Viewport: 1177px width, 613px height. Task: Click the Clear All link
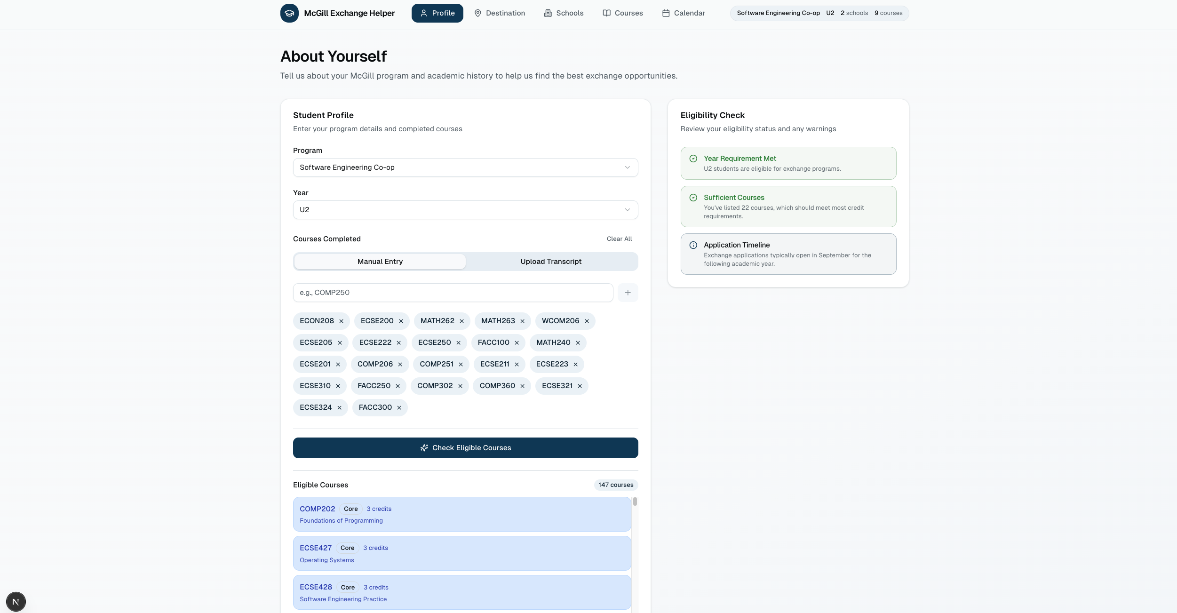(x=619, y=239)
